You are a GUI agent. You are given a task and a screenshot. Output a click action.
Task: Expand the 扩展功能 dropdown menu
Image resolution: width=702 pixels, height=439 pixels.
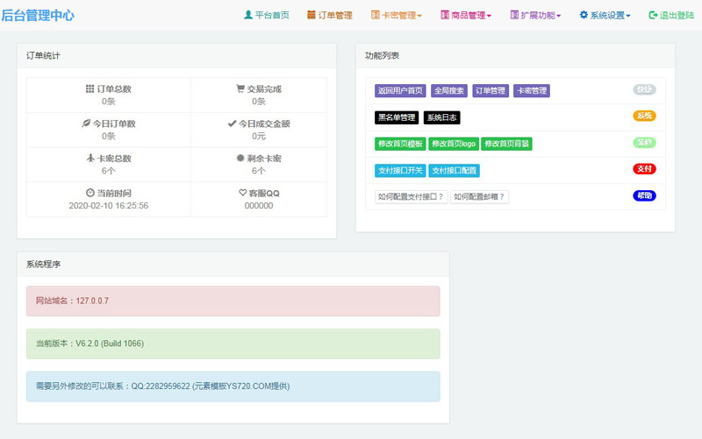535,15
